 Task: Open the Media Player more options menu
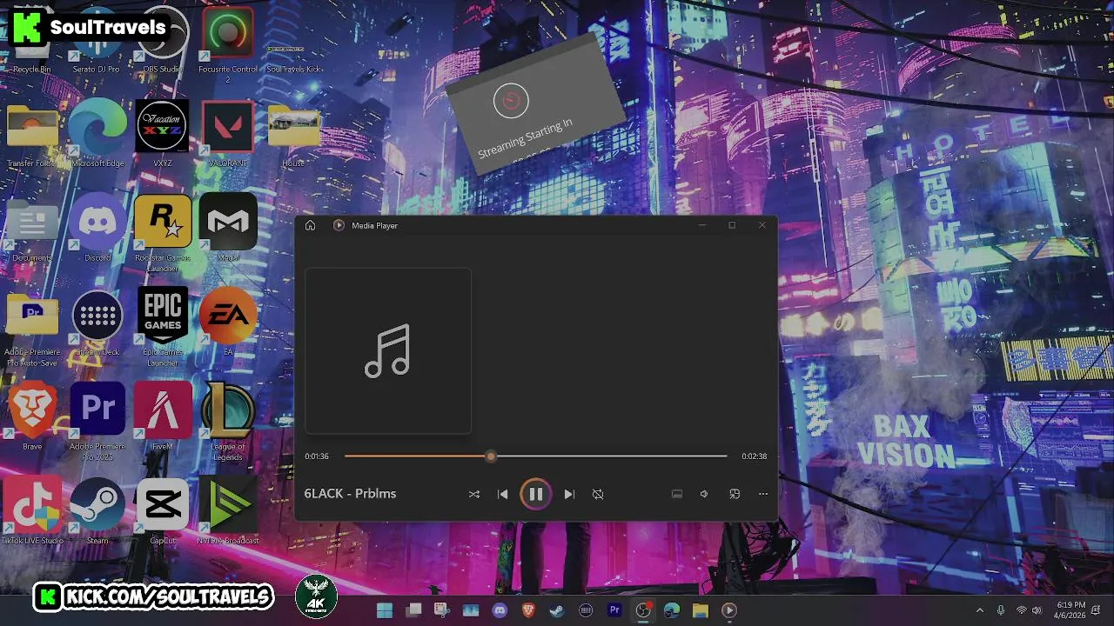point(763,494)
